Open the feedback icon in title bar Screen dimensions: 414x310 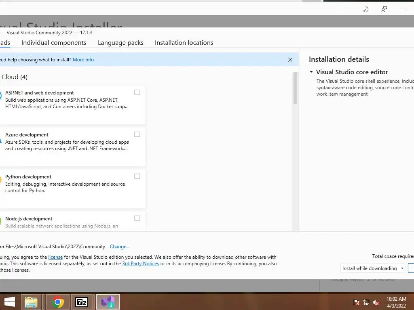coord(384,10)
